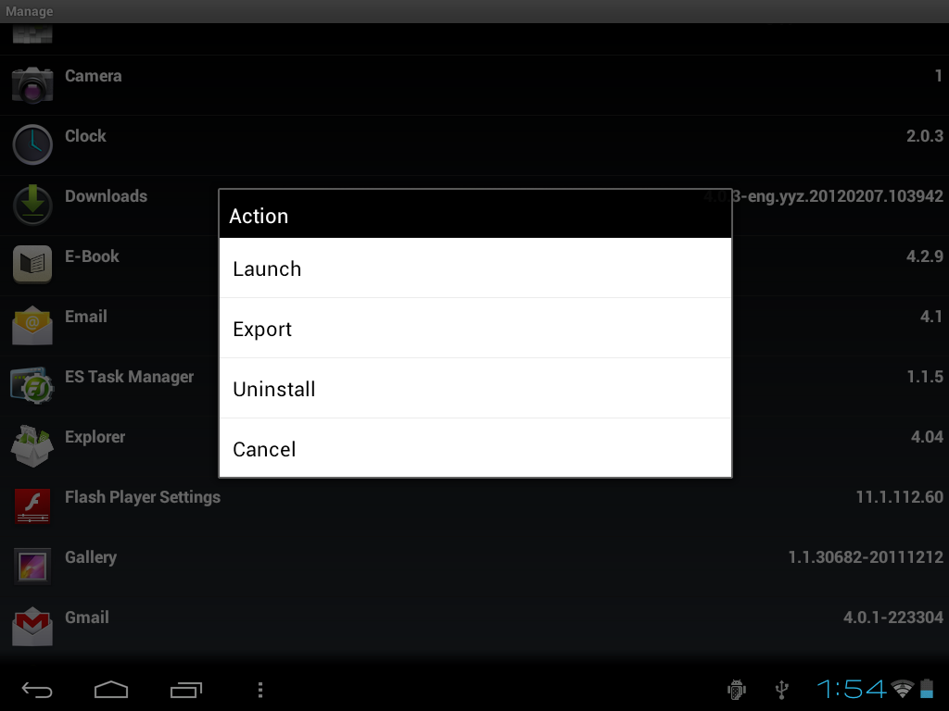The height and width of the screenshot is (711, 949).
Task: Tap the Gmail app icon
Action: click(x=32, y=627)
